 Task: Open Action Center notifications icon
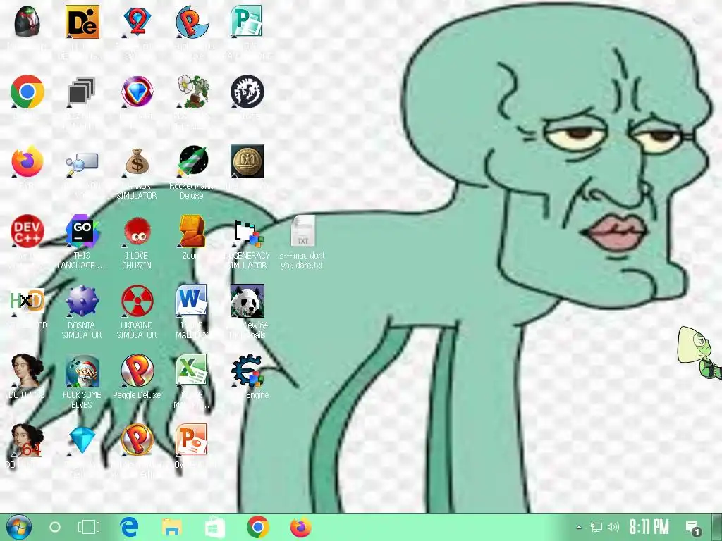coord(693,528)
